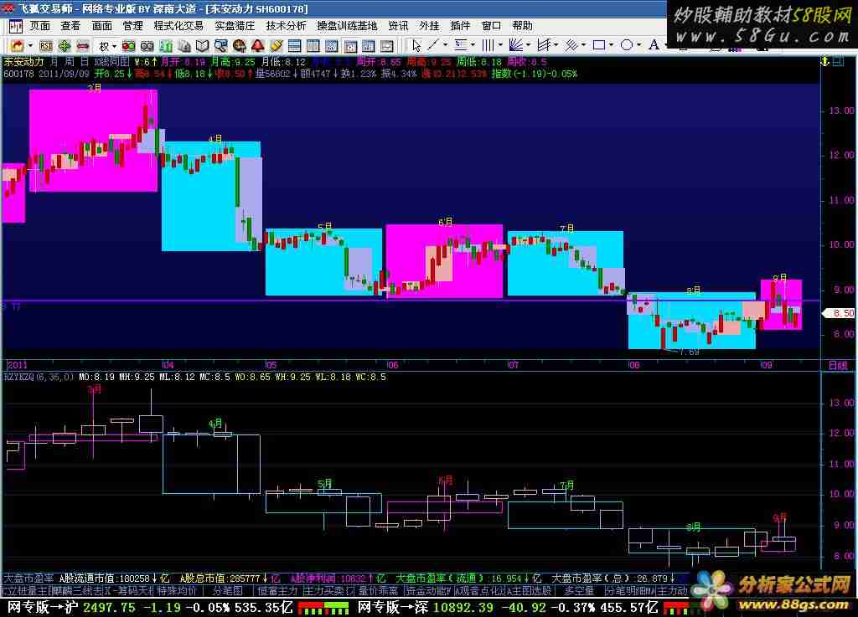Click the 东安动力 stock name label
Screen dimensions: 858x617
pyautogui.click(x=23, y=62)
